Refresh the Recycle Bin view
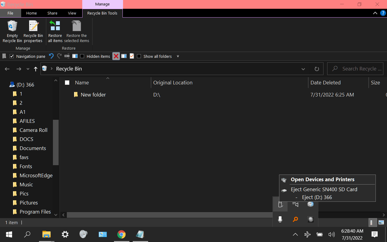Image resolution: width=387 pixels, height=242 pixels. 317,69
